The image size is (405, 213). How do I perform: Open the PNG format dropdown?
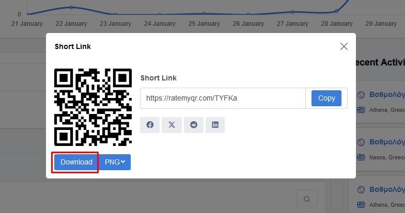[x=115, y=162]
